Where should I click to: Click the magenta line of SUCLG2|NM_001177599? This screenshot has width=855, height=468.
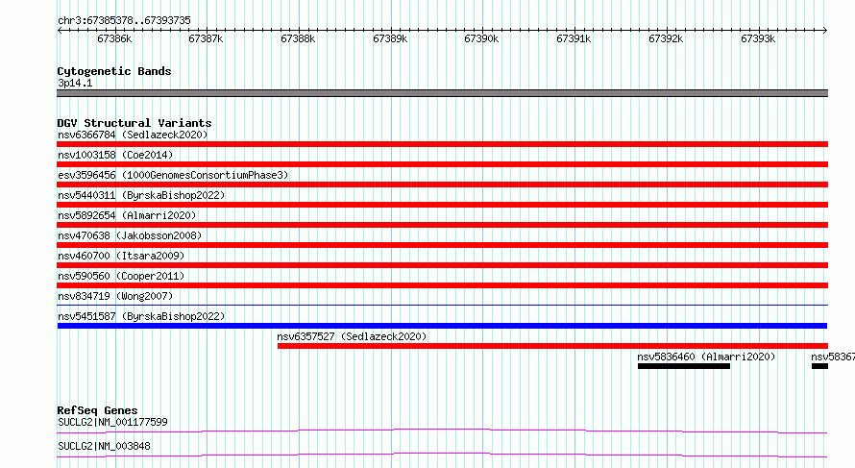pos(442,431)
